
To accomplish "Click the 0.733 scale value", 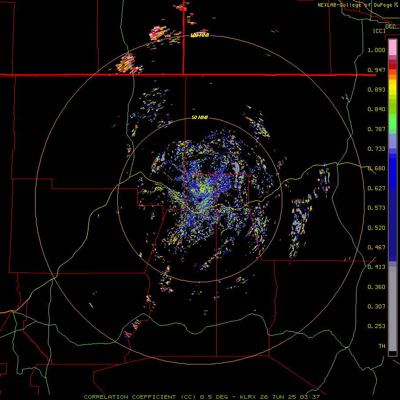I will click(376, 149).
